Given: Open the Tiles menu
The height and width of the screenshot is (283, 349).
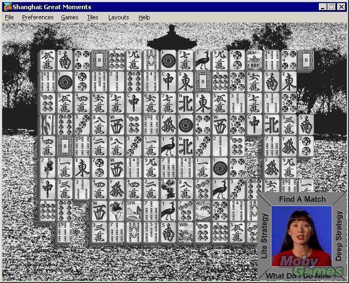Looking at the screenshot, I should pos(93,17).
